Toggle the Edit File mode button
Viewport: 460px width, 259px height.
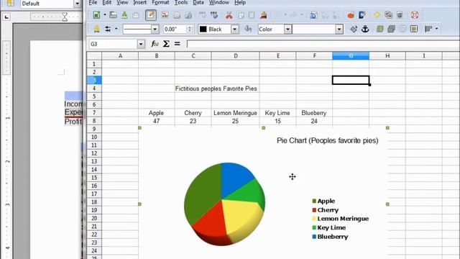coord(151,15)
